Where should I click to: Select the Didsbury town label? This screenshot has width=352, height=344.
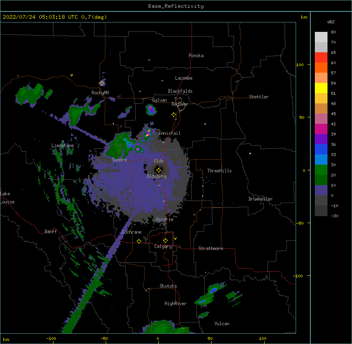[x=157, y=176]
